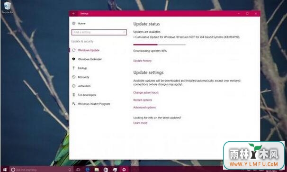287x172 pixels.
Task: Click the Cortana 'Ask me anything' search box
Action: coord(41,170)
